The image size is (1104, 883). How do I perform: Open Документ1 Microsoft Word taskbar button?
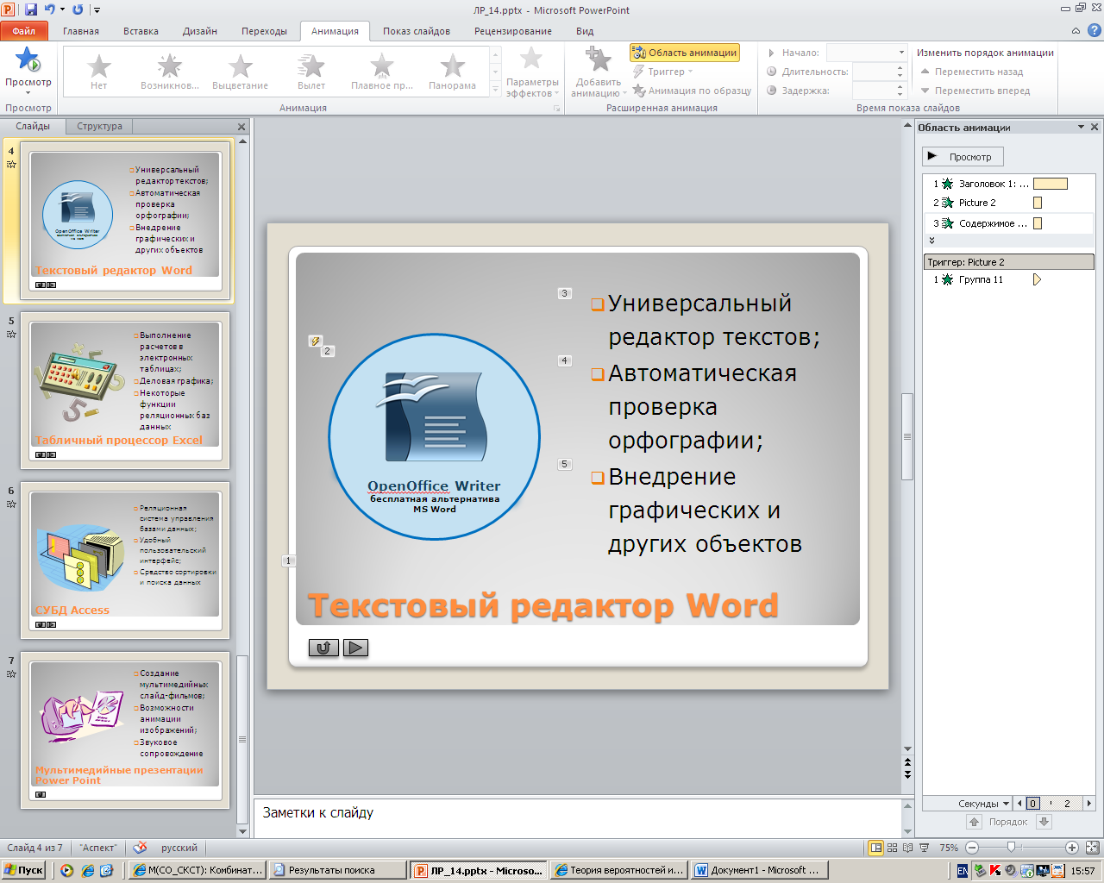tap(760, 870)
